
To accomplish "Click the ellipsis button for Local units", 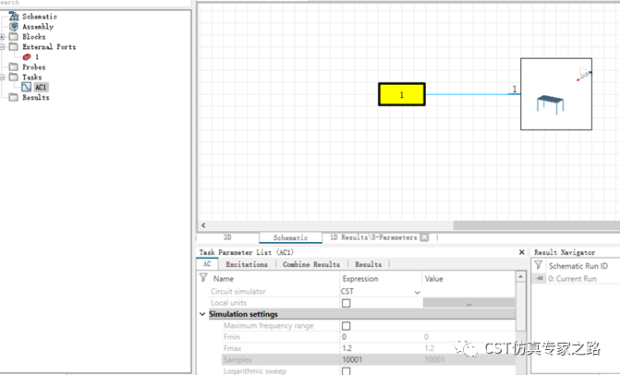I will point(468,303).
